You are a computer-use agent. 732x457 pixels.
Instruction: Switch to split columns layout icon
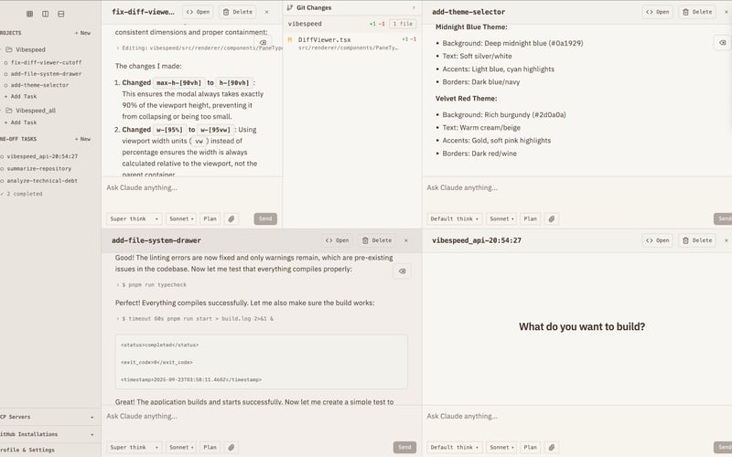click(x=45, y=14)
